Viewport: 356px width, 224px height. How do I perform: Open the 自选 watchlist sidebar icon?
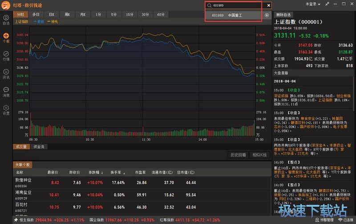pos(6,20)
